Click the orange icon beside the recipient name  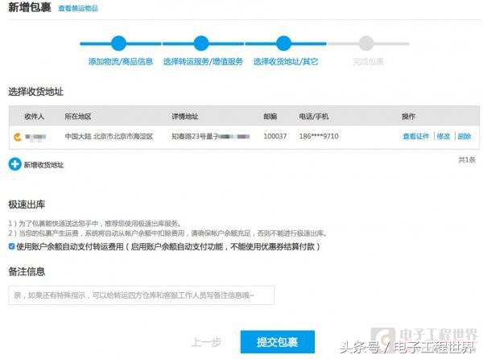pos(16,137)
